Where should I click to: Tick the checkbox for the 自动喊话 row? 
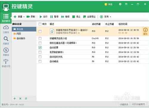(40, 61)
